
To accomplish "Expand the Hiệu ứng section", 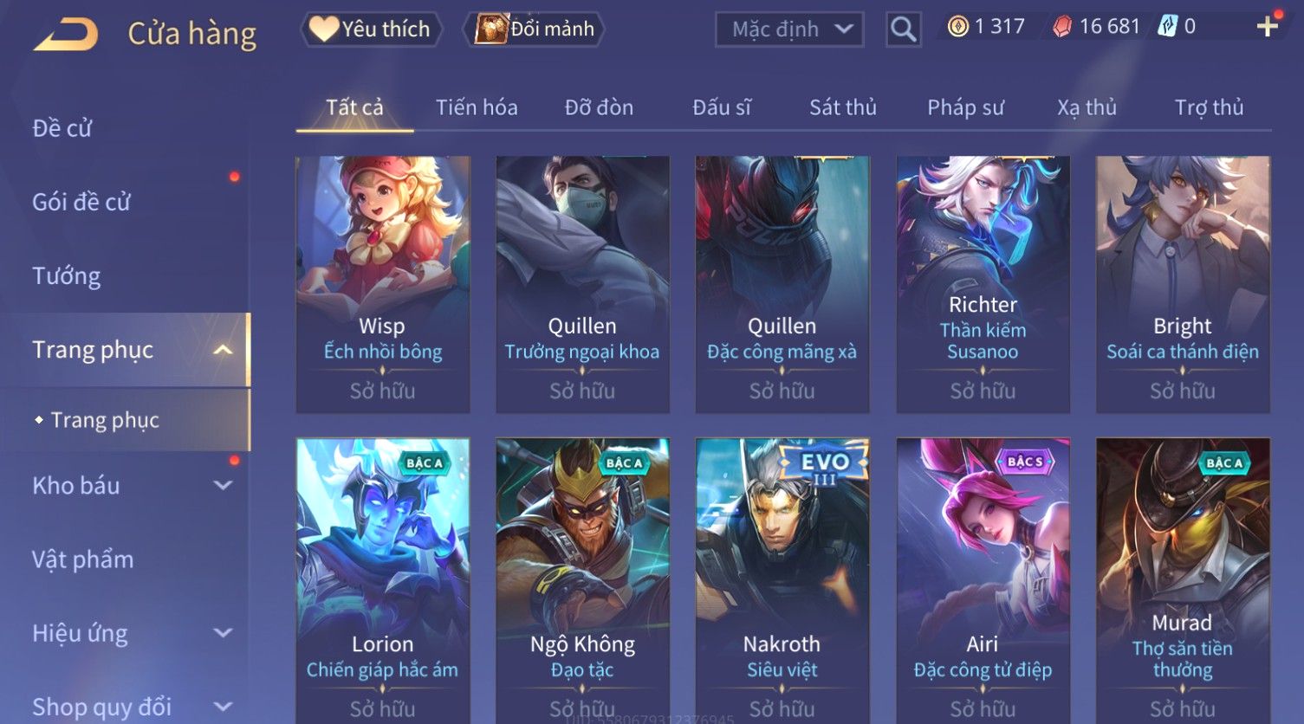I will point(223,633).
